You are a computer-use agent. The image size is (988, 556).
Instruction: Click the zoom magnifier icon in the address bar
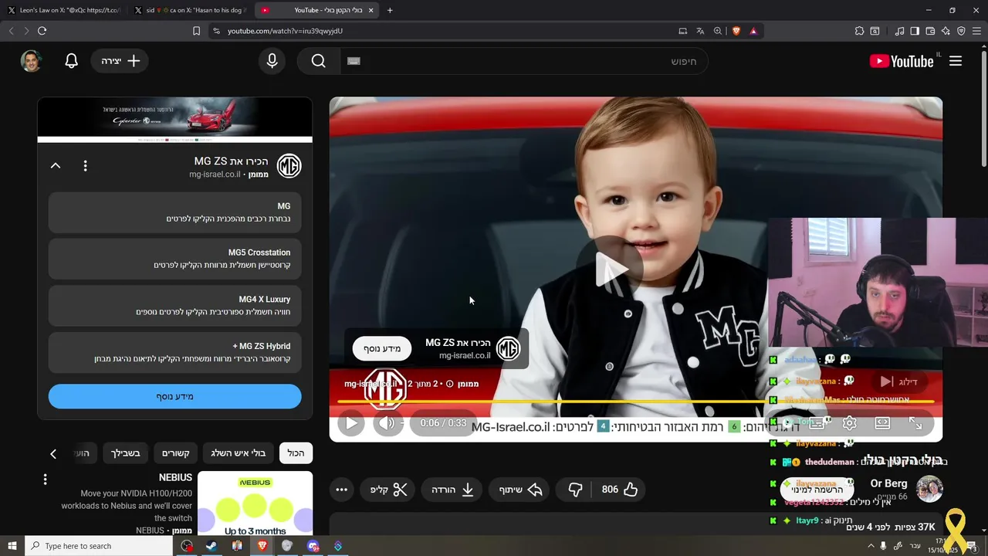pos(718,31)
